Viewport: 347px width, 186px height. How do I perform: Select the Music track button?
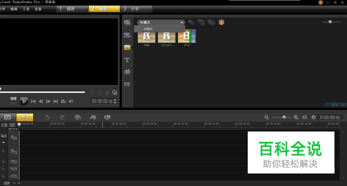(x=14, y=176)
